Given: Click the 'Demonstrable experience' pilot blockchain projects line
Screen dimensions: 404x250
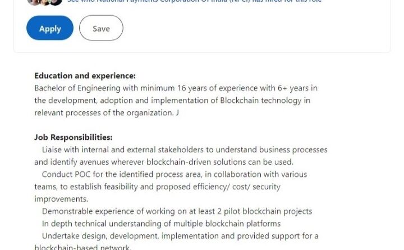Looking at the screenshot, I should pyautogui.click(x=177, y=211).
